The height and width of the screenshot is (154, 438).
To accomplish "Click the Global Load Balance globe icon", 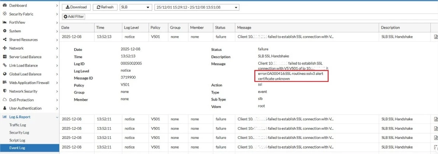I will (x=4, y=74).
